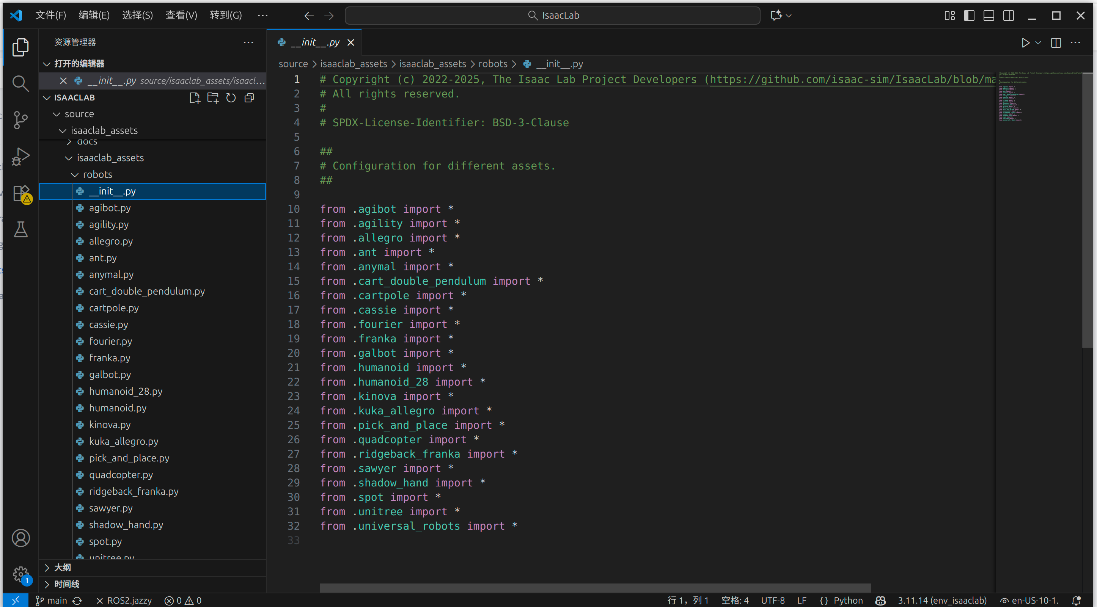Switch to the __init__.py editor tab
1097x607 pixels.
coord(314,42)
